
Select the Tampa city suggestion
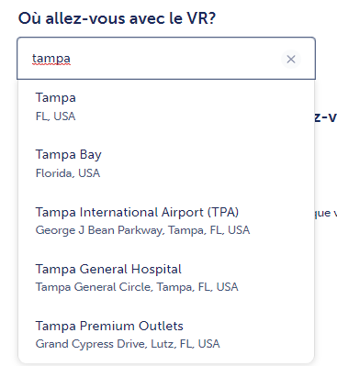point(166,107)
